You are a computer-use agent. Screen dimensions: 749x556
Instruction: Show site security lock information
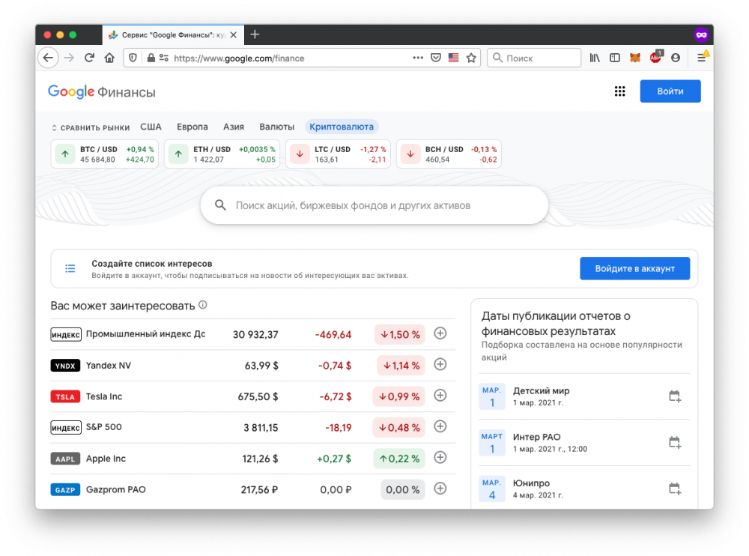(151, 58)
